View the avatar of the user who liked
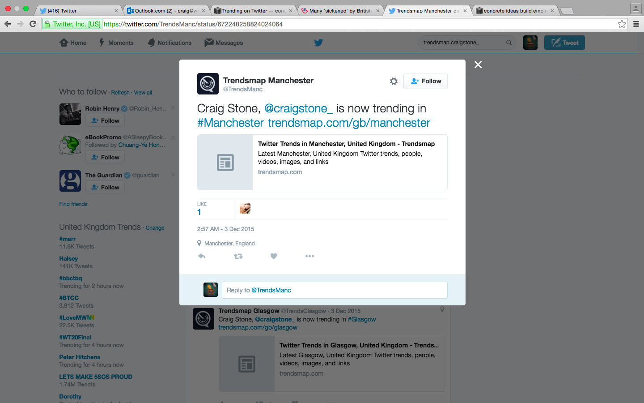 click(245, 209)
